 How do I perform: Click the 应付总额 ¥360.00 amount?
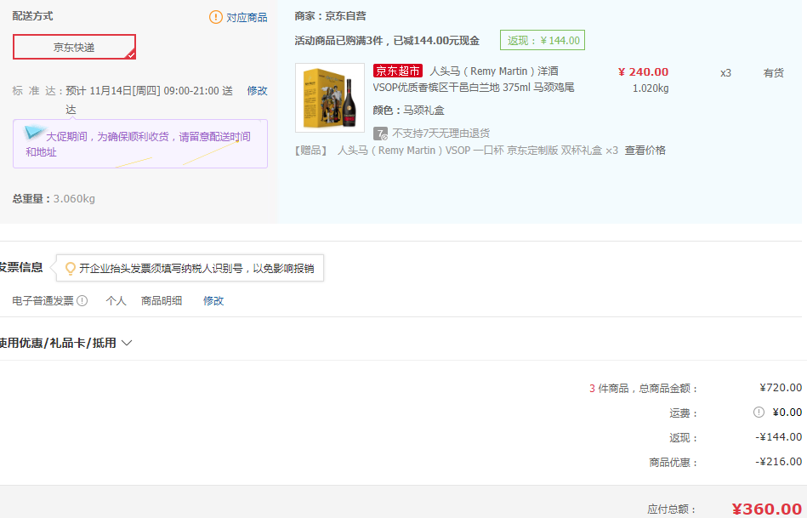pyautogui.click(x=766, y=509)
